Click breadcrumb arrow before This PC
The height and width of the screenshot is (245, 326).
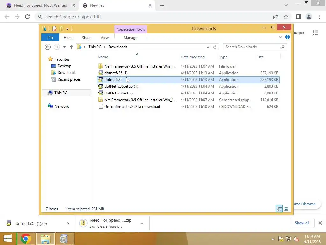(85, 47)
